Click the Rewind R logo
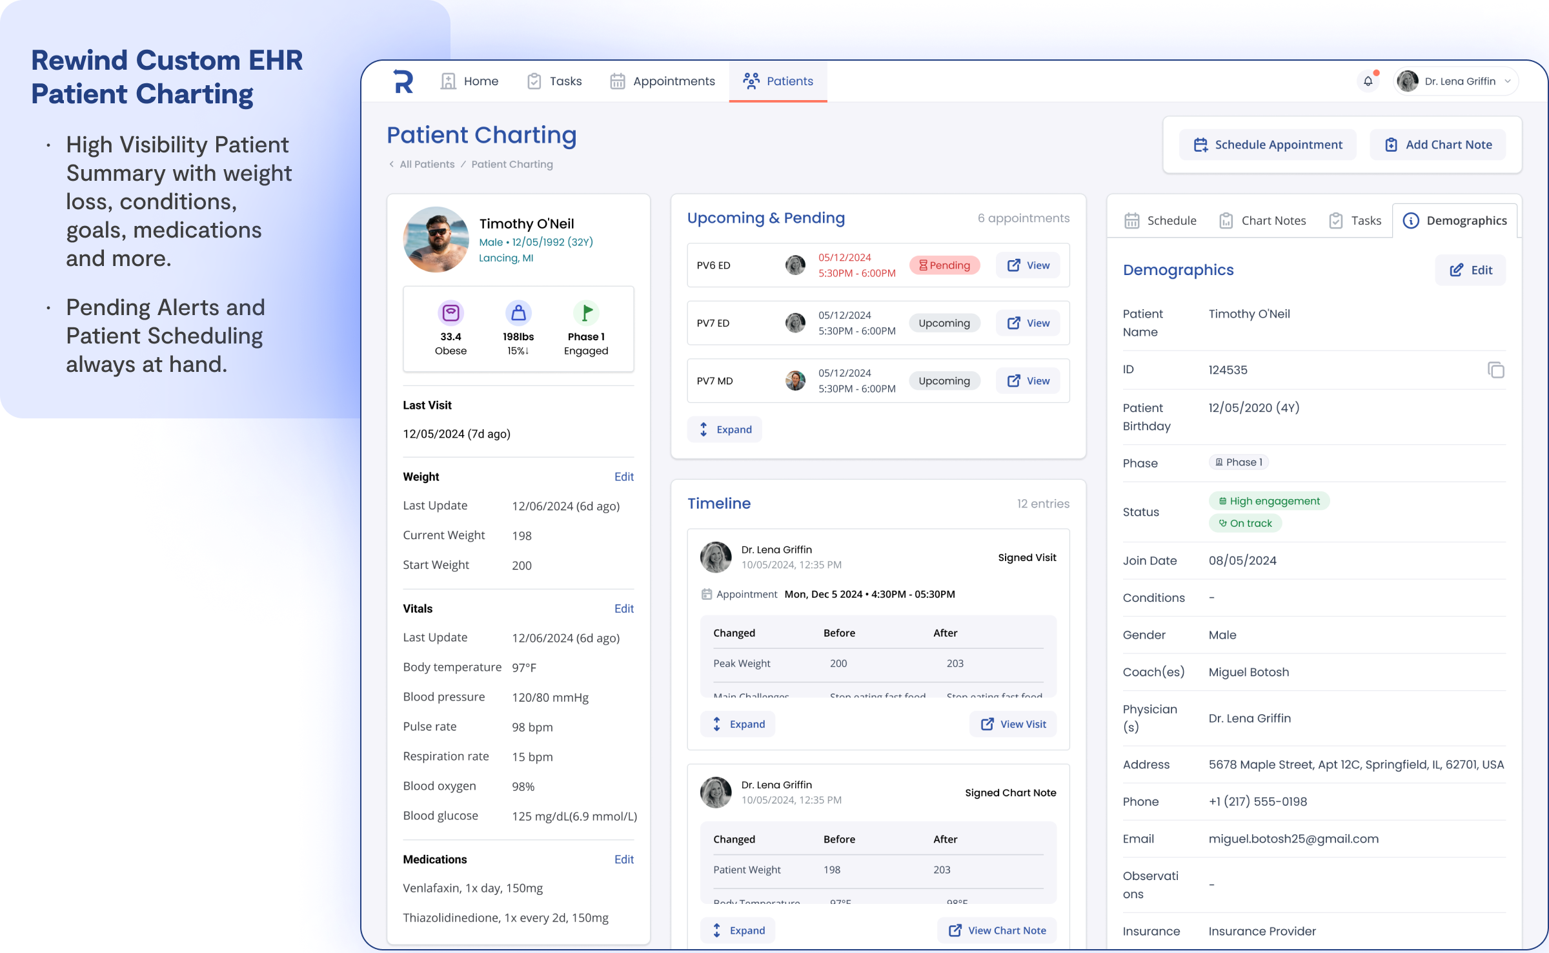 click(x=403, y=81)
